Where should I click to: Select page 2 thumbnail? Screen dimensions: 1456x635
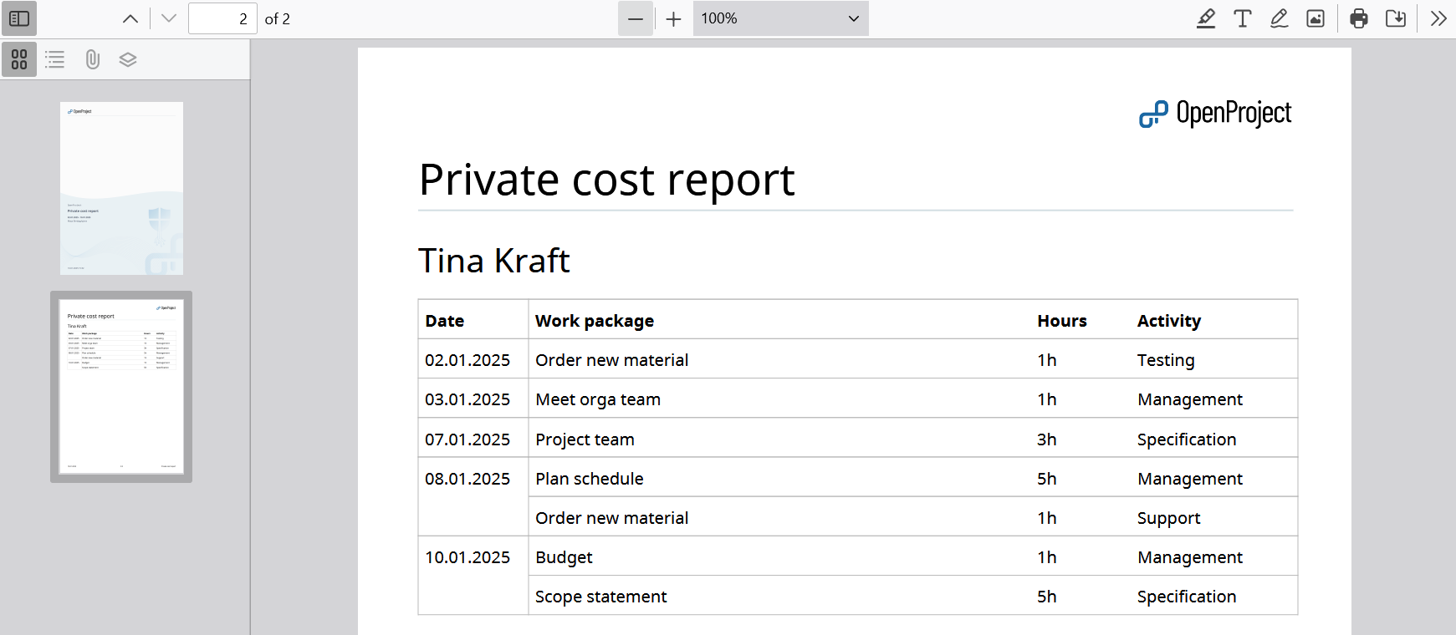(x=121, y=386)
